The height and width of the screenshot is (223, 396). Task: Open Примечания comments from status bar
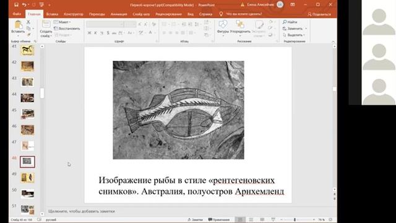tap(218, 220)
